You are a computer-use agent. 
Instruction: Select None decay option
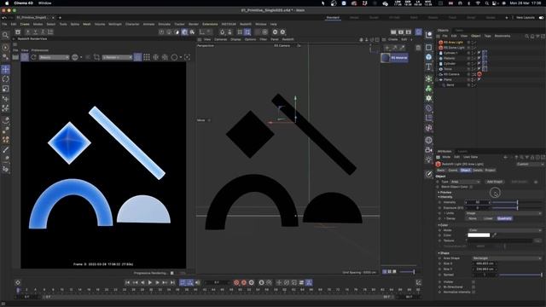click(x=473, y=218)
